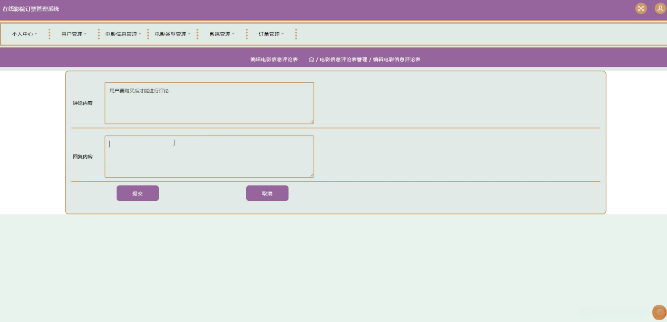Click the dotted separator after 订单管理
667x322 pixels.
click(x=296, y=34)
